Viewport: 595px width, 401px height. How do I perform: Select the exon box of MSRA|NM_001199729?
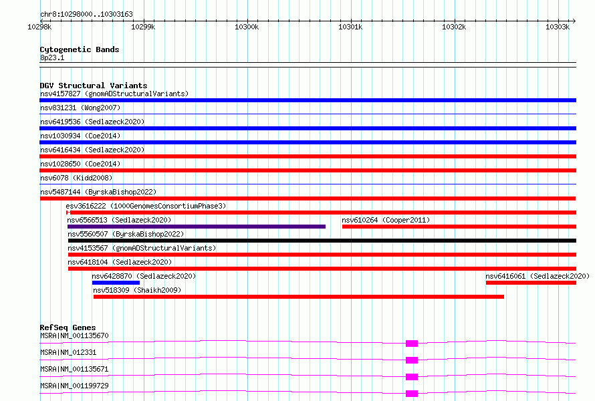[x=412, y=394]
